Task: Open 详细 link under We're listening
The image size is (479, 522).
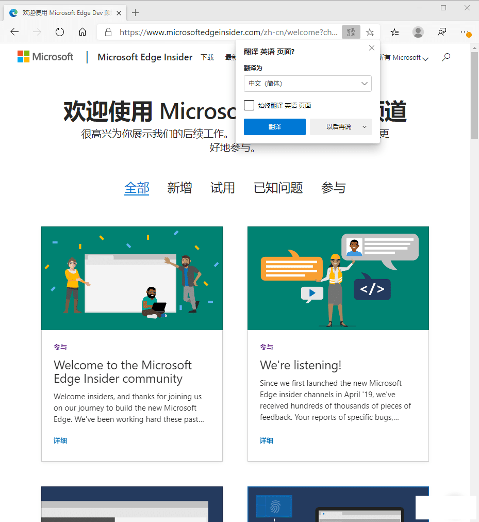Action: click(266, 441)
